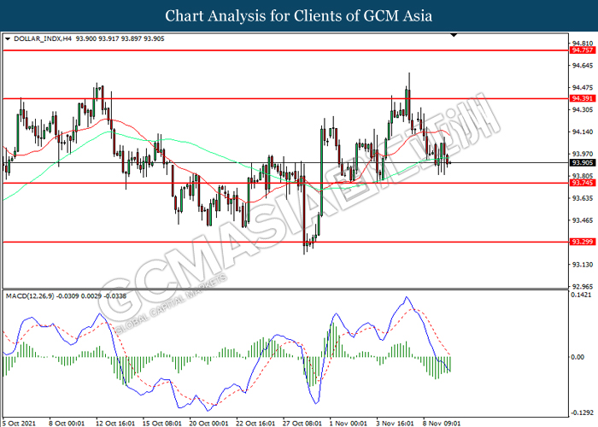Click the 15 Oct 08:01 time axis label
Screen dimensions: 598x427
[x=161, y=424]
